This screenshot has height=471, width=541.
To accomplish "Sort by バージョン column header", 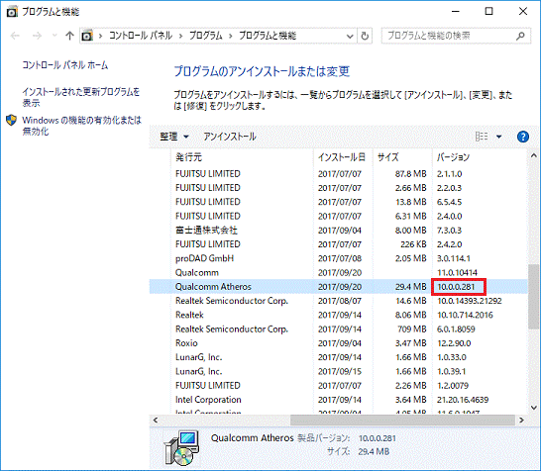I will [x=480, y=157].
